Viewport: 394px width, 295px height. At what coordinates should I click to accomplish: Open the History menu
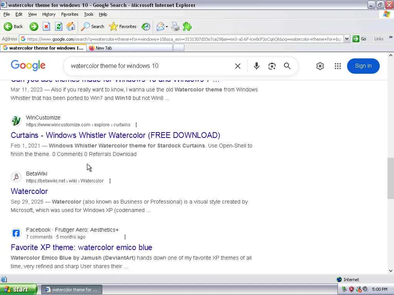(49, 14)
